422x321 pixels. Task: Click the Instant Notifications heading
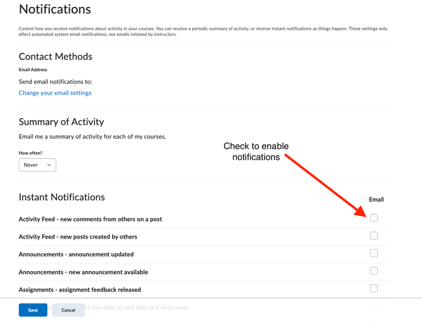tap(62, 197)
